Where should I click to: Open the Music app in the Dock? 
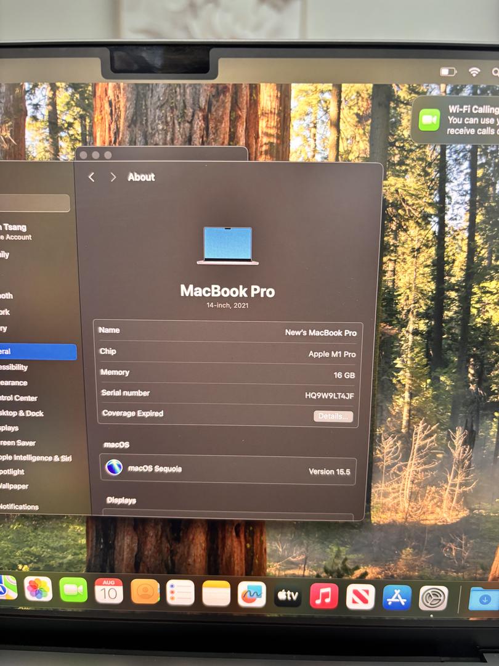coord(324,596)
